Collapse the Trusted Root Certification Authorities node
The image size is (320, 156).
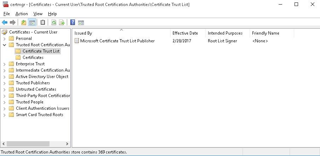[x=4, y=45]
